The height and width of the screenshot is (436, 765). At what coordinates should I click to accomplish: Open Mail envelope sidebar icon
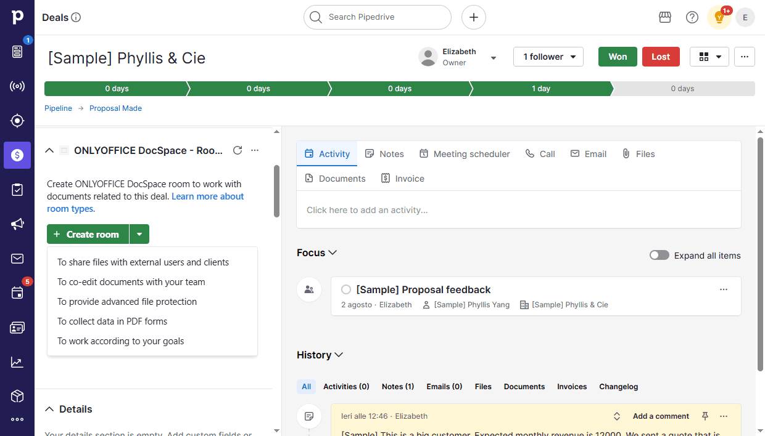(x=17, y=259)
